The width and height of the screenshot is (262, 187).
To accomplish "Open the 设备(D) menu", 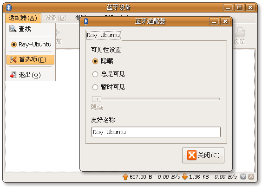I will (x=56, y=18).
